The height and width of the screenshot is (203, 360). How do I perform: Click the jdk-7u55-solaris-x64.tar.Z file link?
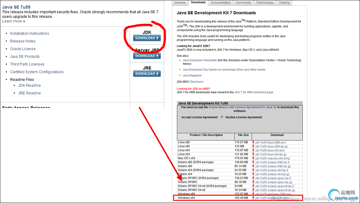(x=272, y=170)
